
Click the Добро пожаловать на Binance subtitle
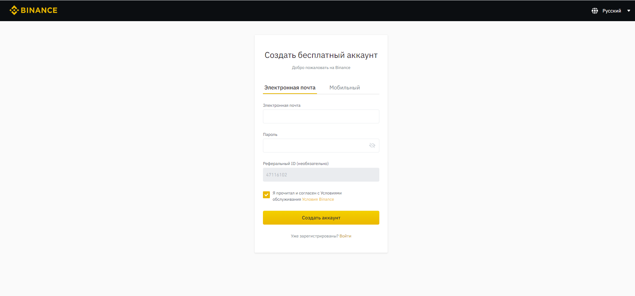pyautogui.click(x=321, y=68)
